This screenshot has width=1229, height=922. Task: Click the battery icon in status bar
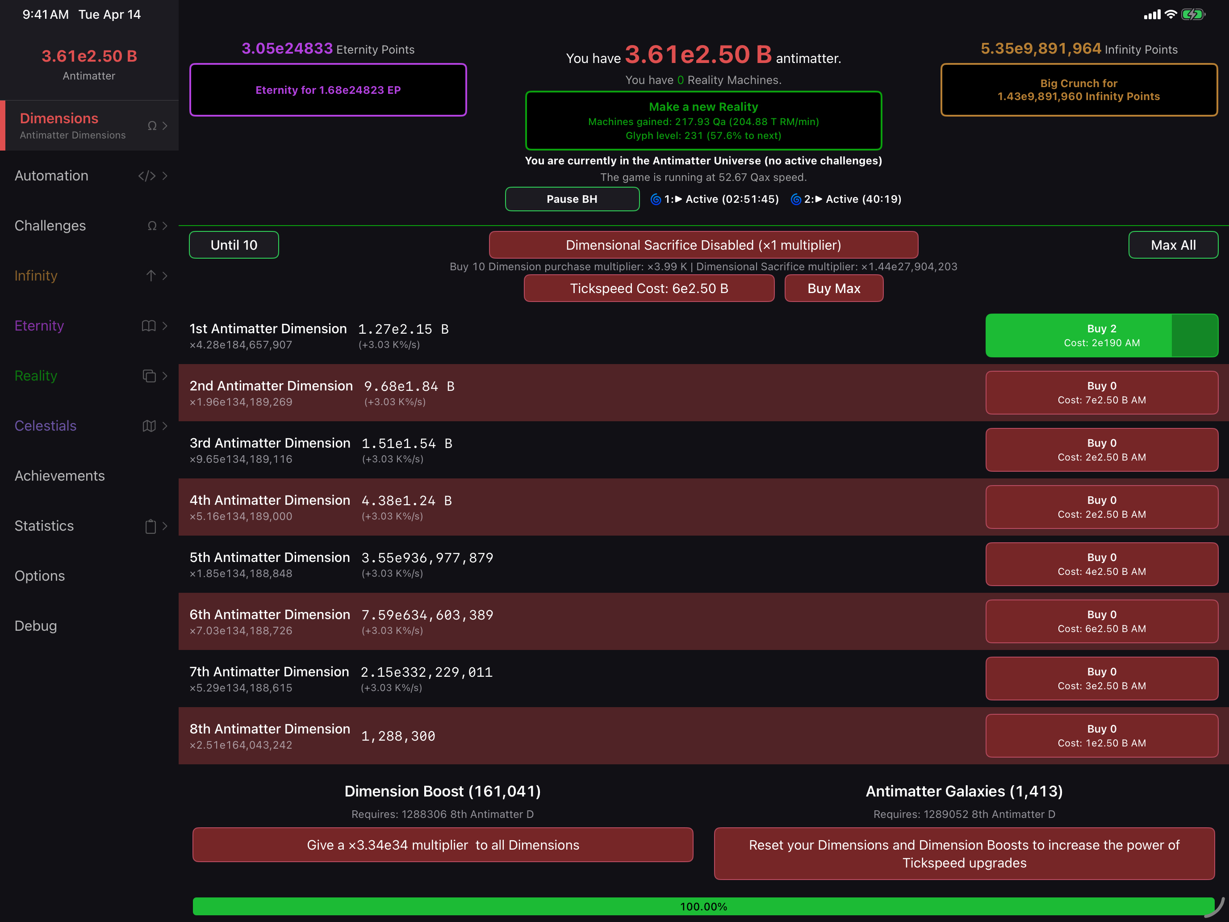pos(1192,14)
